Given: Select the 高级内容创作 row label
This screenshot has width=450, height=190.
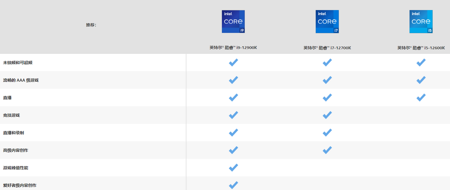Looking at the screenshot, I should coord(15,150).
